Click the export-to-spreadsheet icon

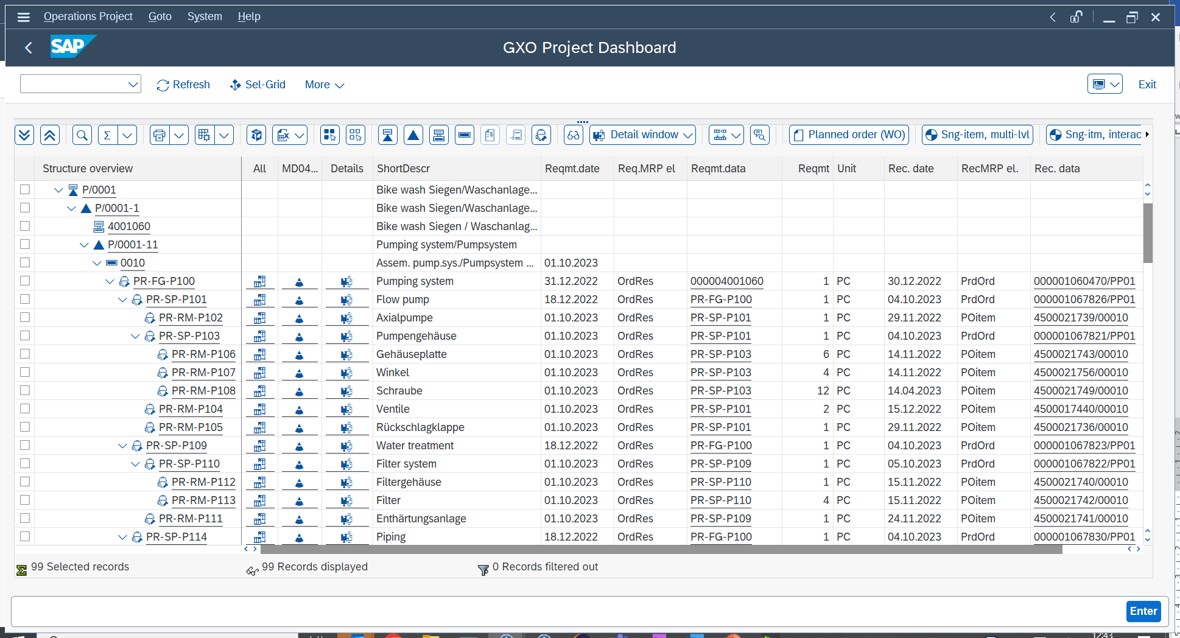coord(283,135)
